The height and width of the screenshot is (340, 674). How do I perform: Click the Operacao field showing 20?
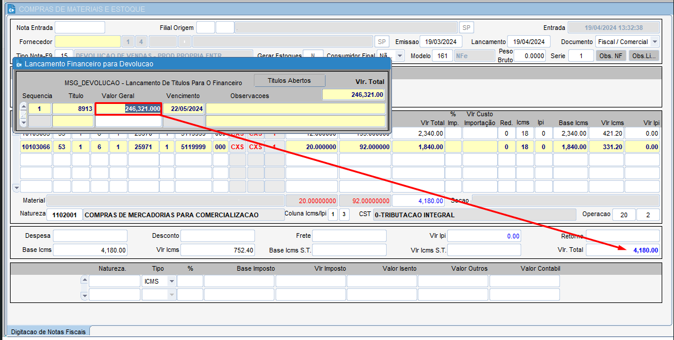tap(623, 215)
